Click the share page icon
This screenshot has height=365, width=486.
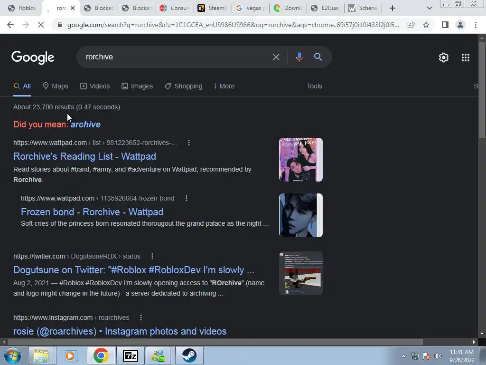(x=411, y=25)
